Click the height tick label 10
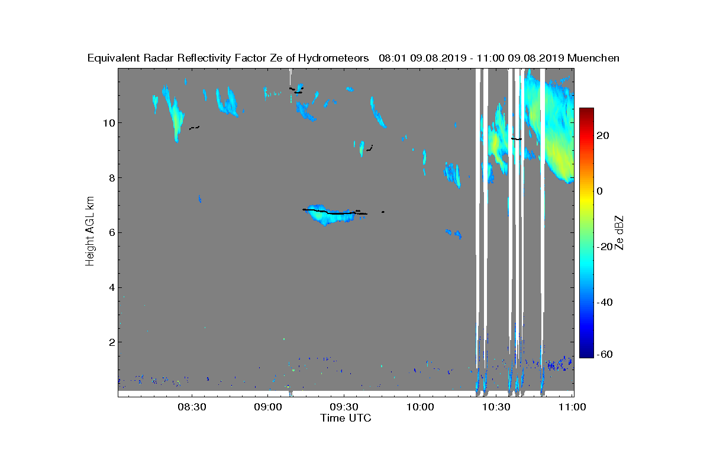This screenshot has height=473, width=710. pyautogui.click(x=108, y=123)
